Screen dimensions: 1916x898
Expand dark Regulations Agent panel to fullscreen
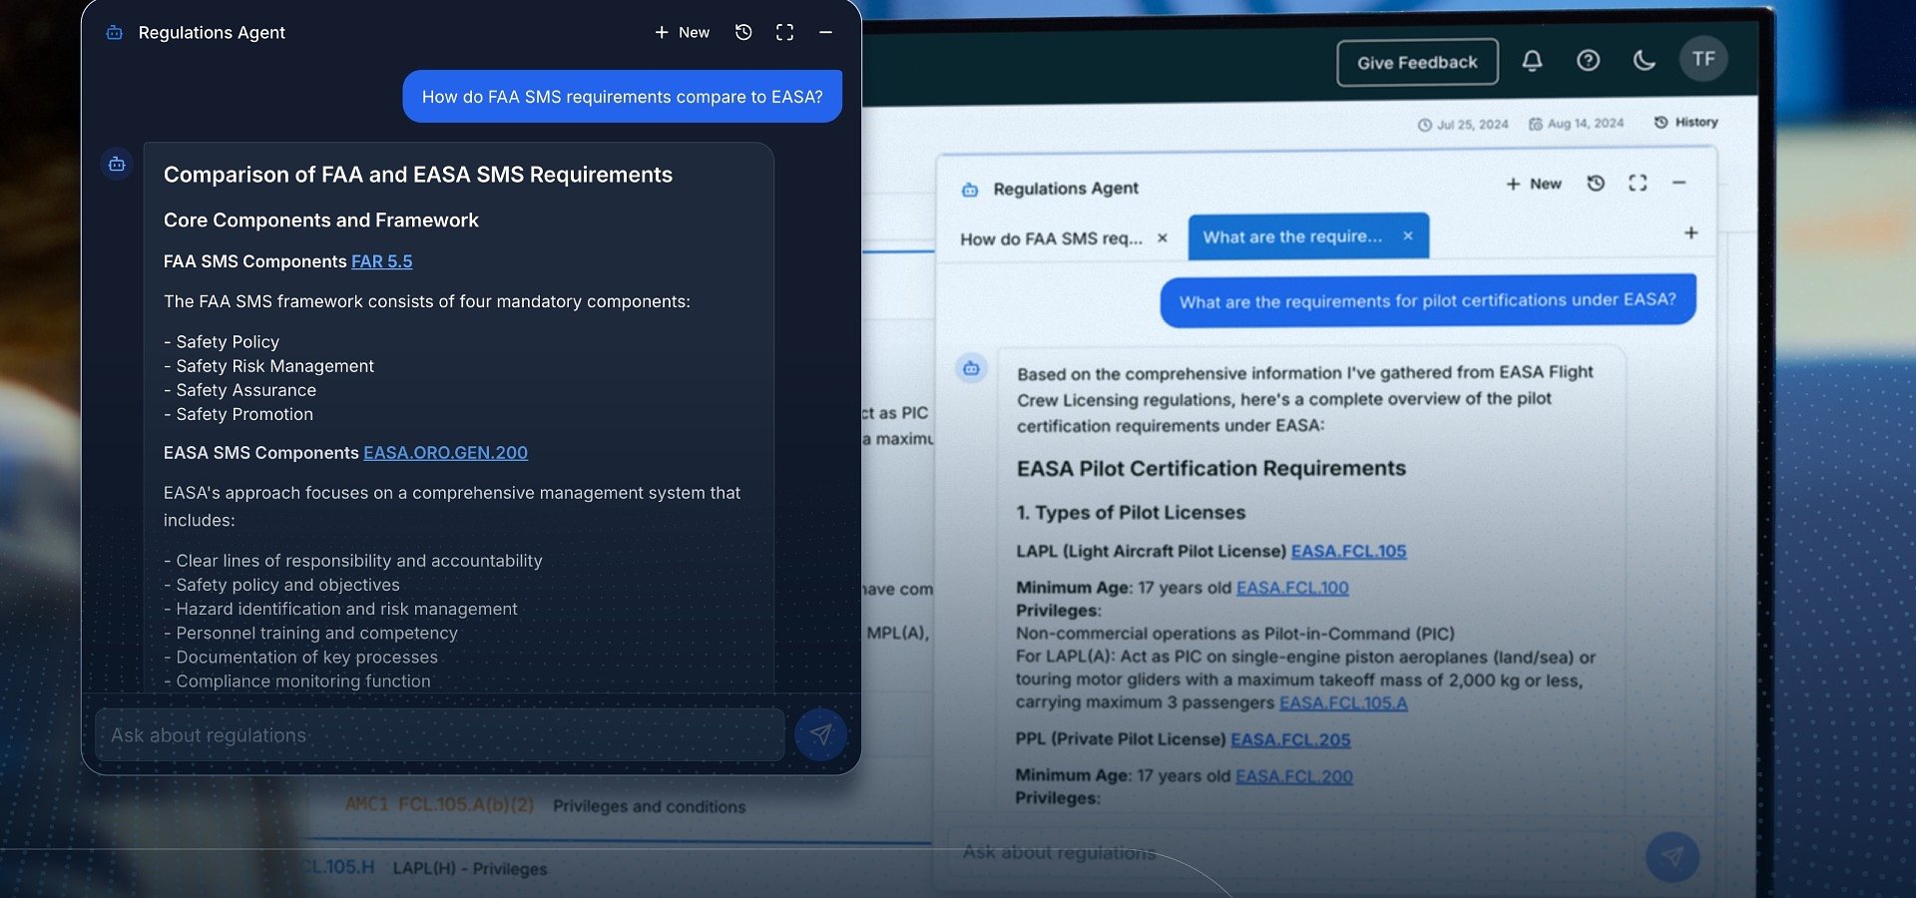point(785,33)
